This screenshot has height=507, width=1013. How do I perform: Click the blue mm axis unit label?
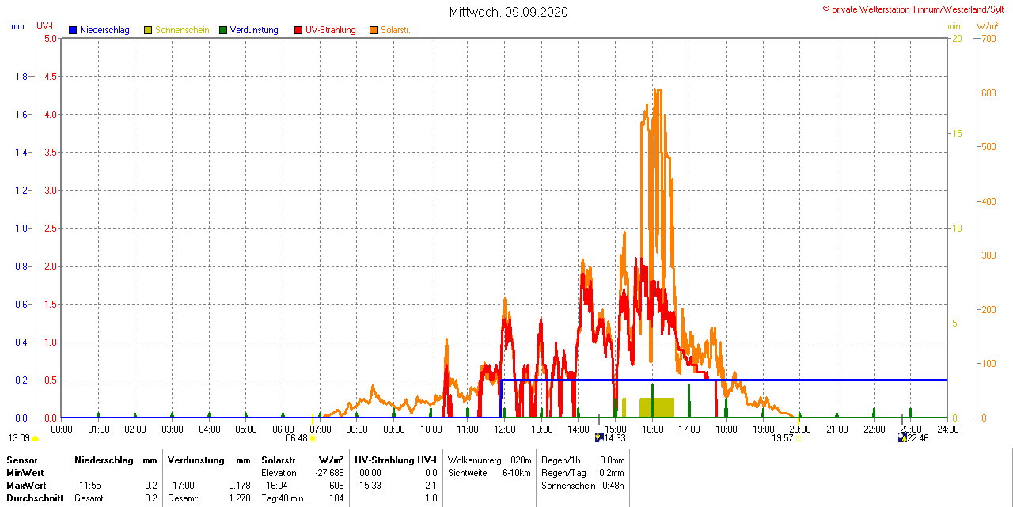point(17,26)
